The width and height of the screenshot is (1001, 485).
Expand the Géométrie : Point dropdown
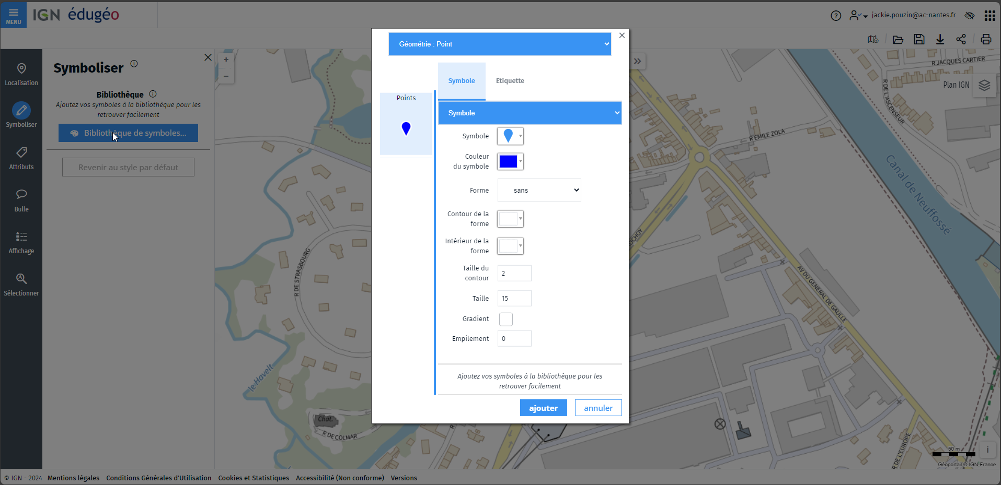(500, 44)
